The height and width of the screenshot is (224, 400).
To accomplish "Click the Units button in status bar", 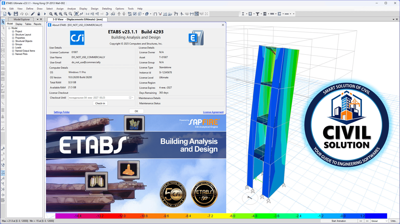I will pos(394,221).
